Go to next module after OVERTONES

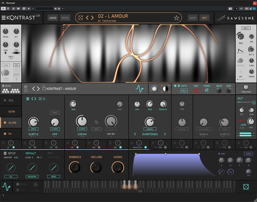[x=165, y=134]
